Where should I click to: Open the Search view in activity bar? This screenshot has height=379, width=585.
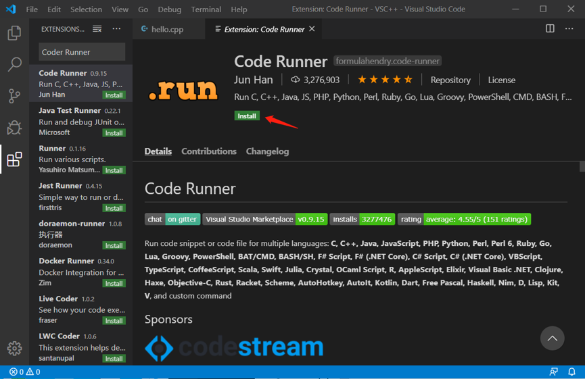14,64
